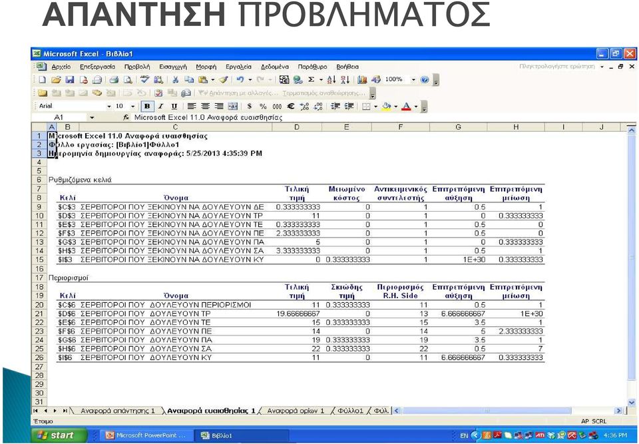Save the workbook with the Save icon
639x444 pixels.
pos(70,79)
